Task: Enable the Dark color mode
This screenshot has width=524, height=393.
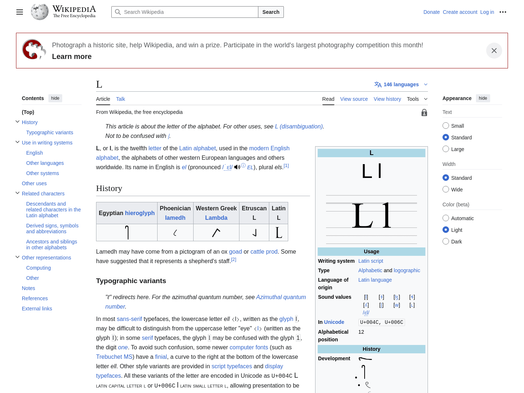Action: click(446, 241)
